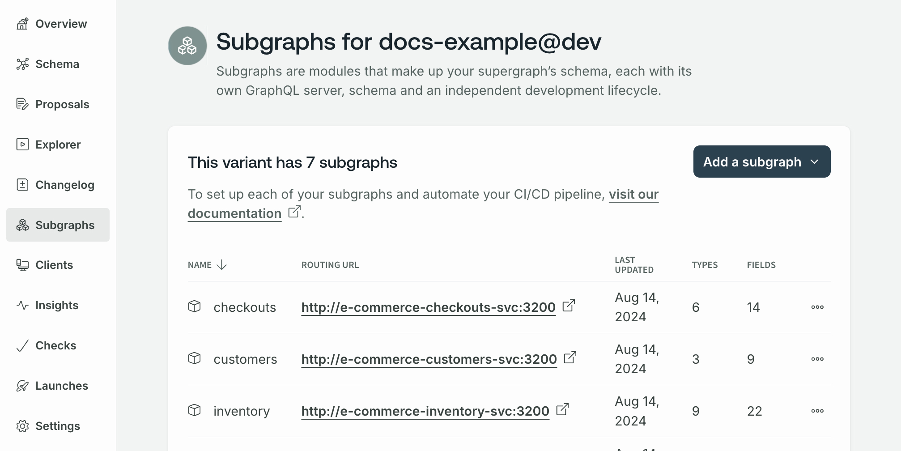Click the checkouts cube icon

(x=194, y=306)
